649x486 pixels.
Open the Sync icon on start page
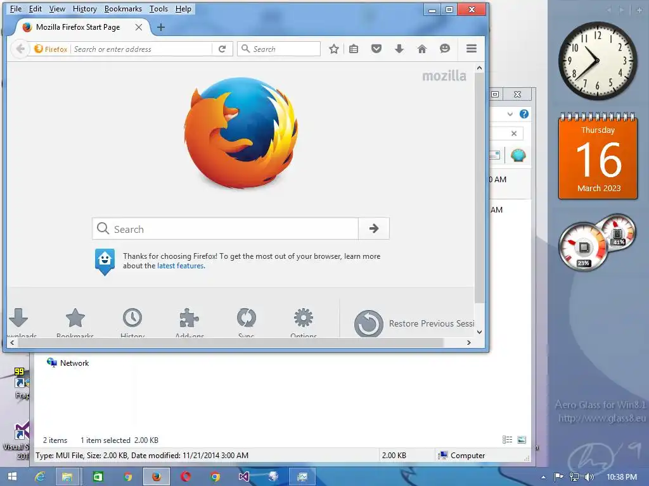click(247, 318)
